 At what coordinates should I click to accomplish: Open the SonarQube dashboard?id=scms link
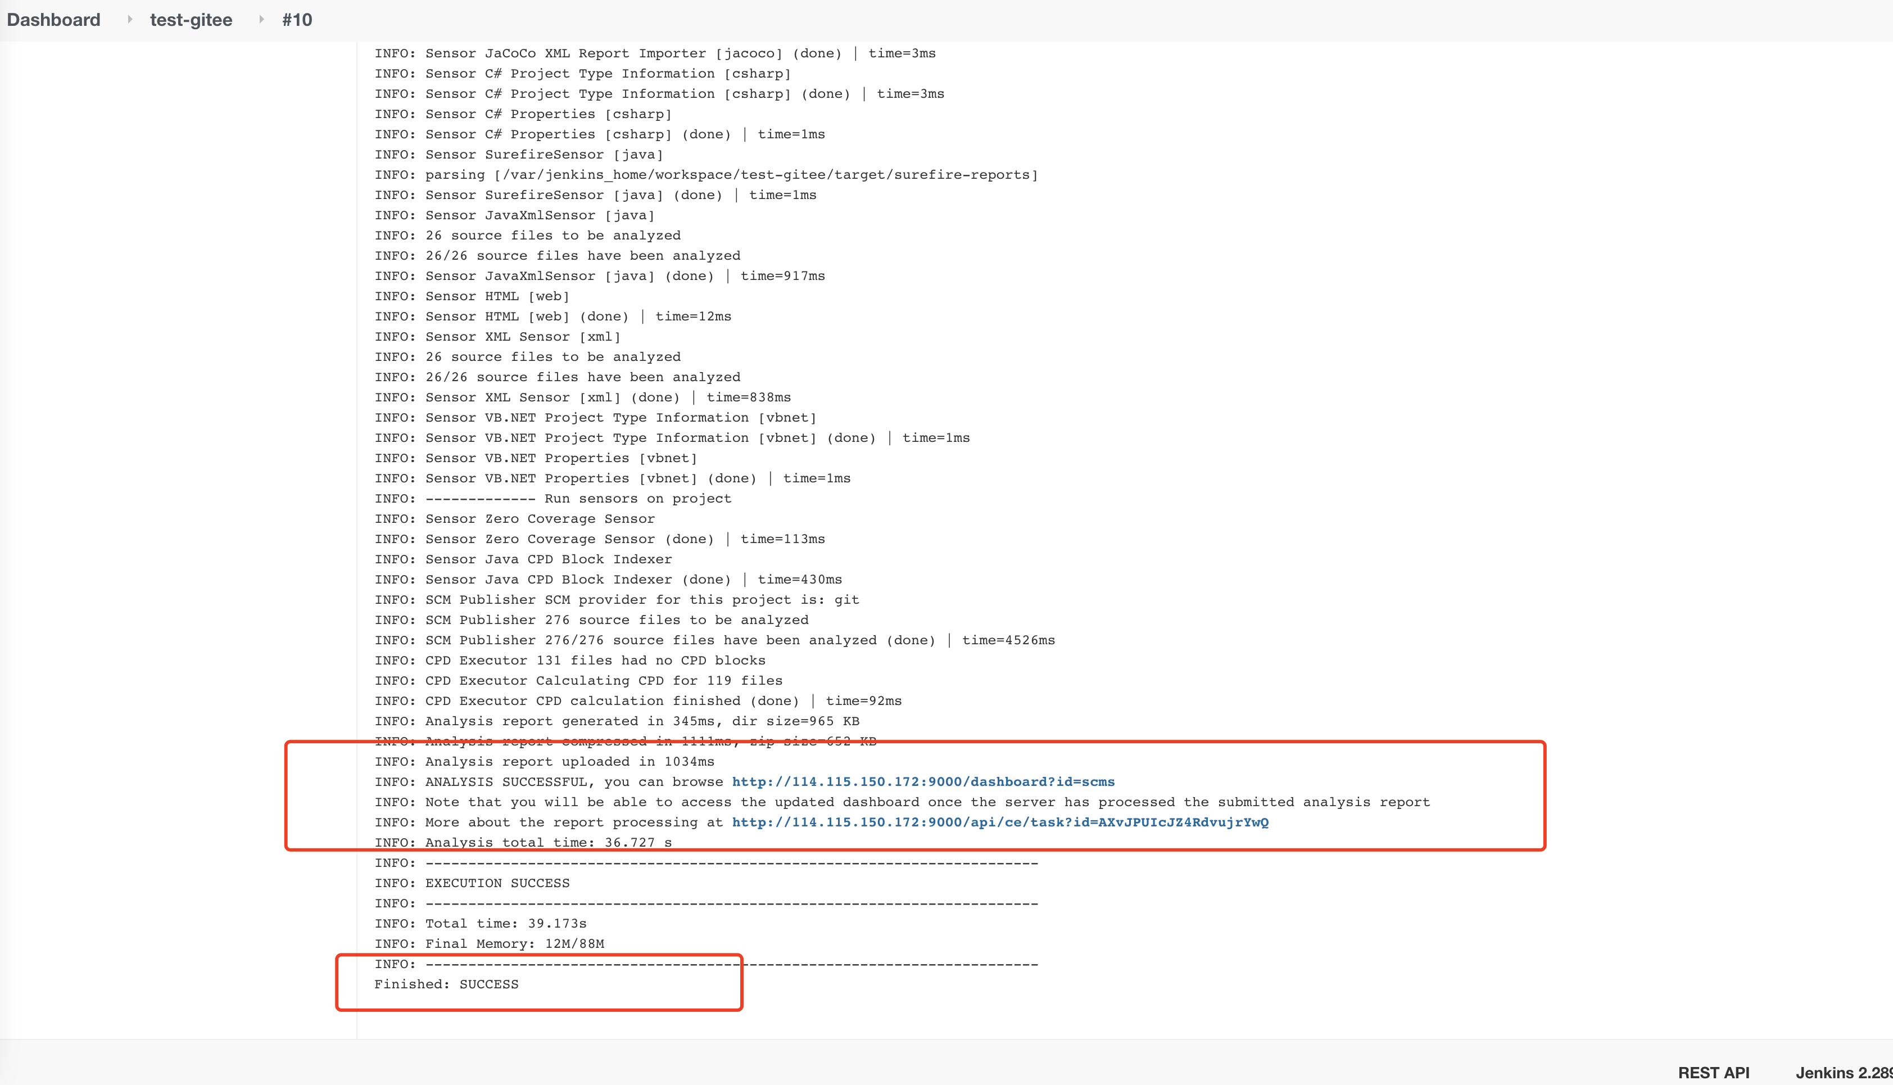coord(923,782)
